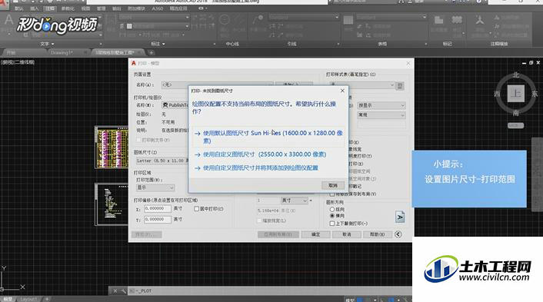
Task: Click 西 west on the ViewCube compass
Action: 498,94
